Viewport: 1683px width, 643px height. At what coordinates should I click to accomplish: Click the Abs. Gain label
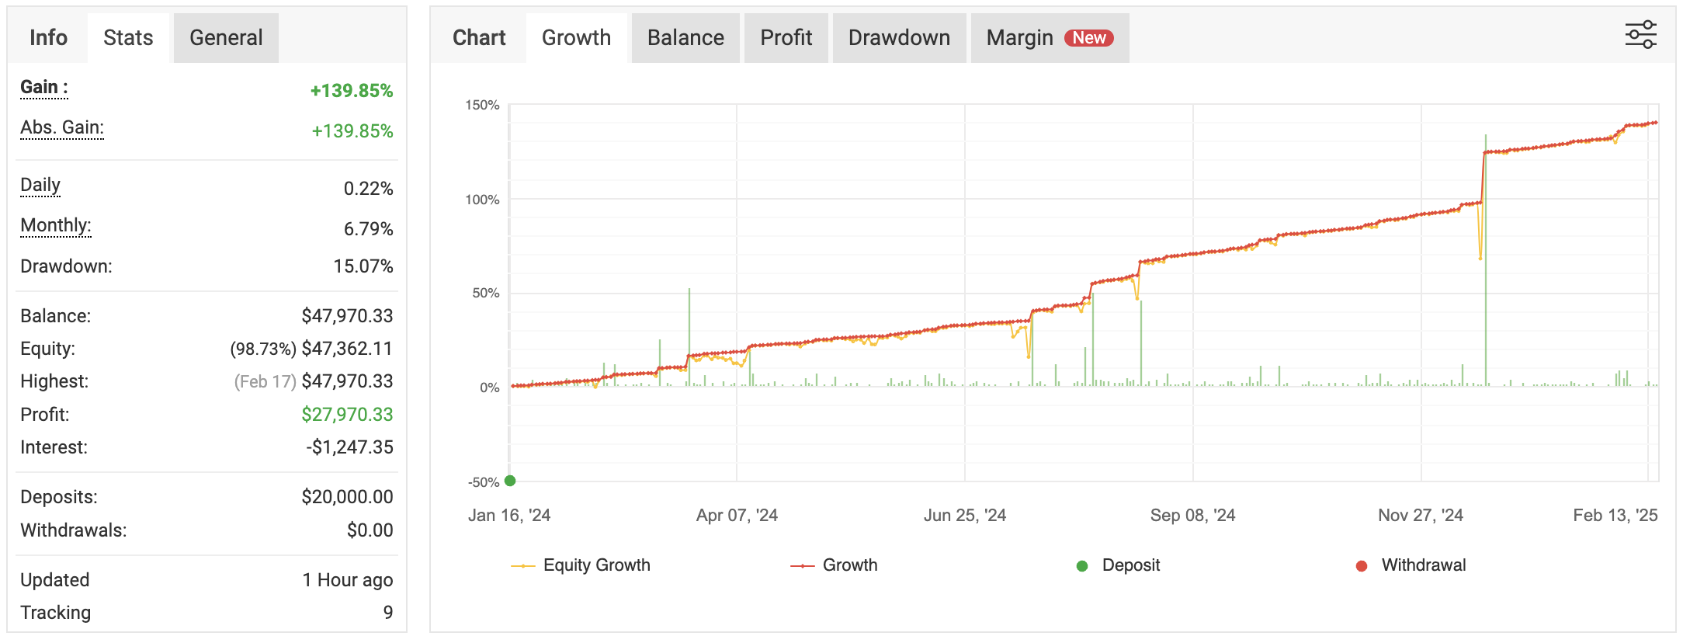coord(62,127)
